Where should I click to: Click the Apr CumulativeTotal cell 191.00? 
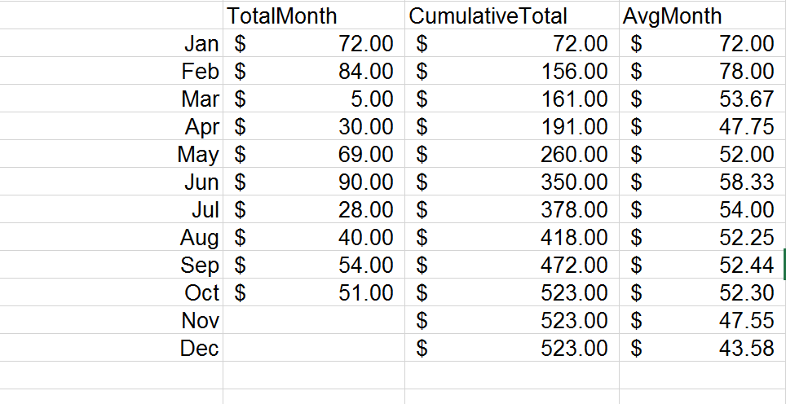tap(512, 126)
